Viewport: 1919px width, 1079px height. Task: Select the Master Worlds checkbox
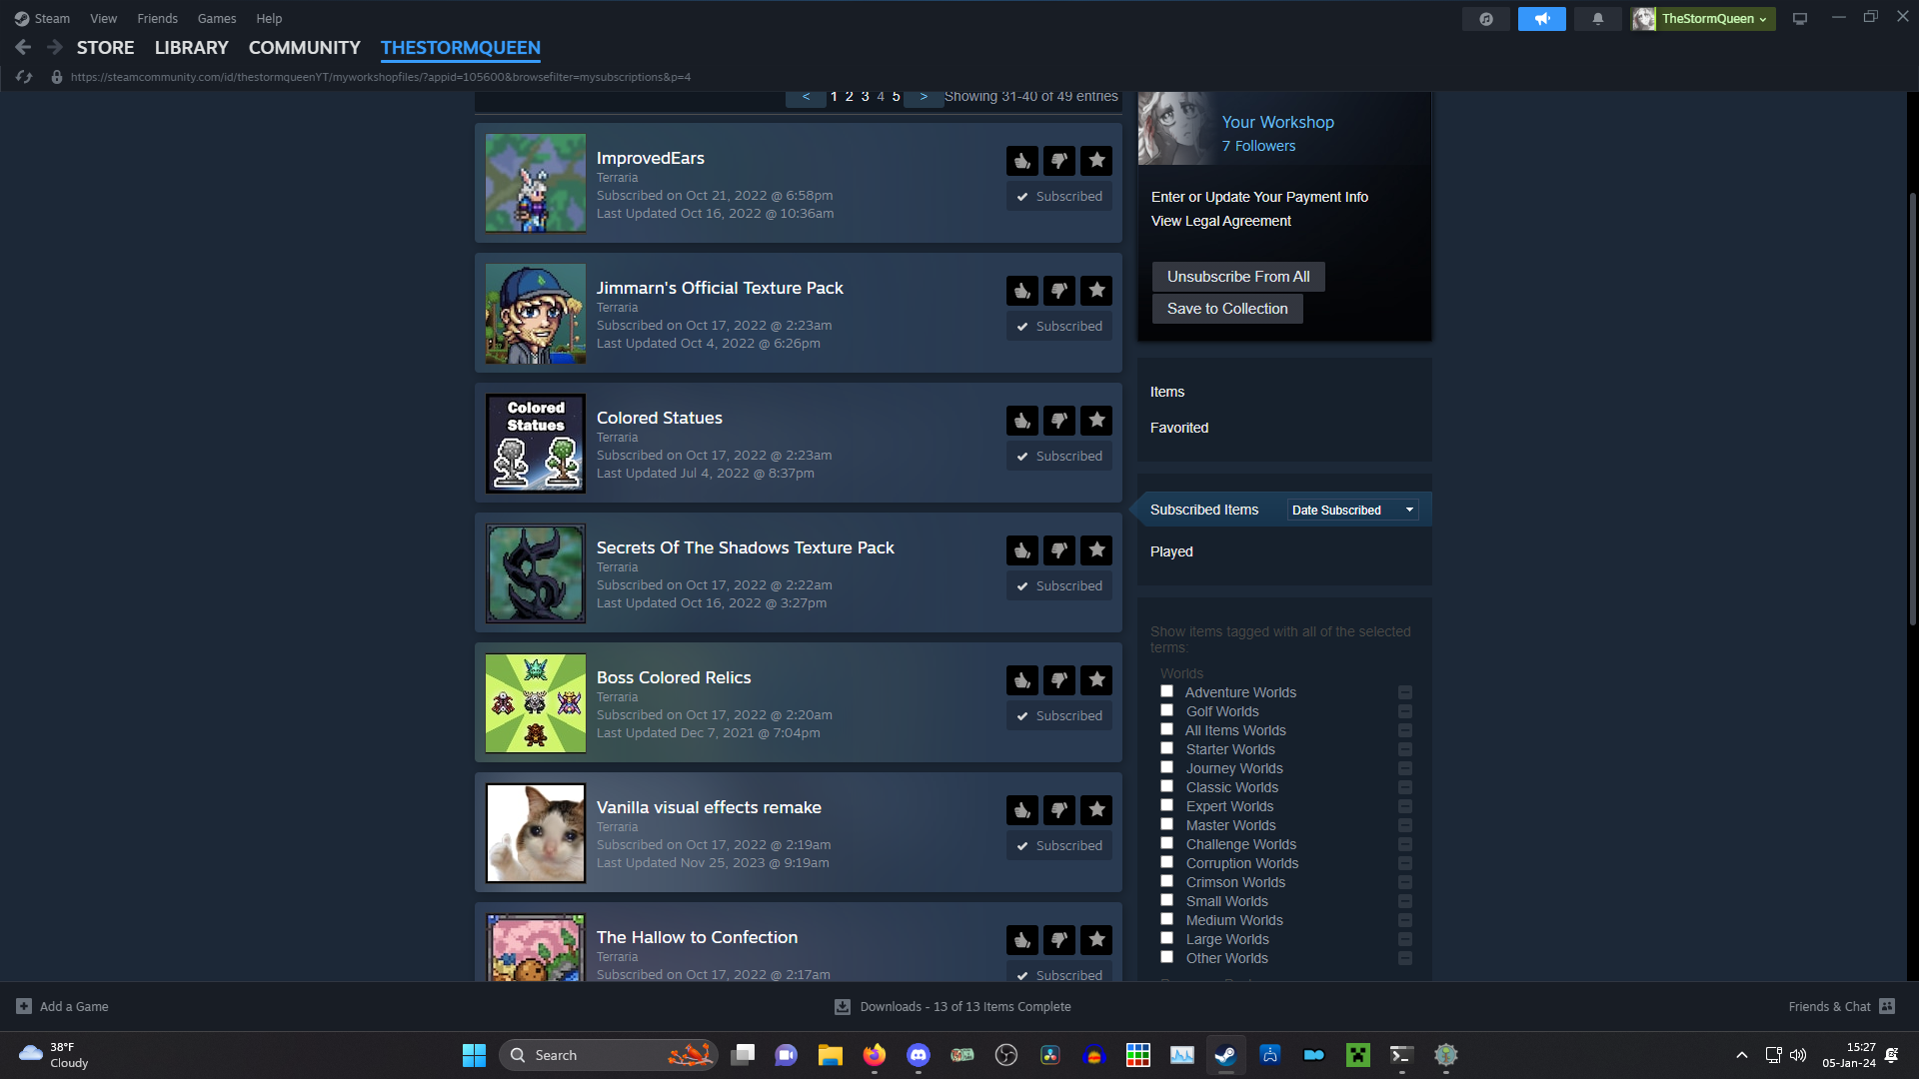point(1166,824)
